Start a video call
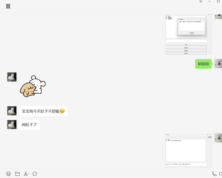The height and width of the screenshot is (178, 222). pos(221,174)
